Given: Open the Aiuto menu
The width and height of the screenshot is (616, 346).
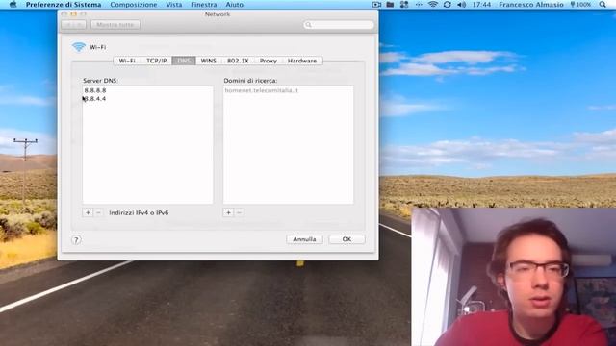Looking at the screenshot, I should click(x=234, y=5).
